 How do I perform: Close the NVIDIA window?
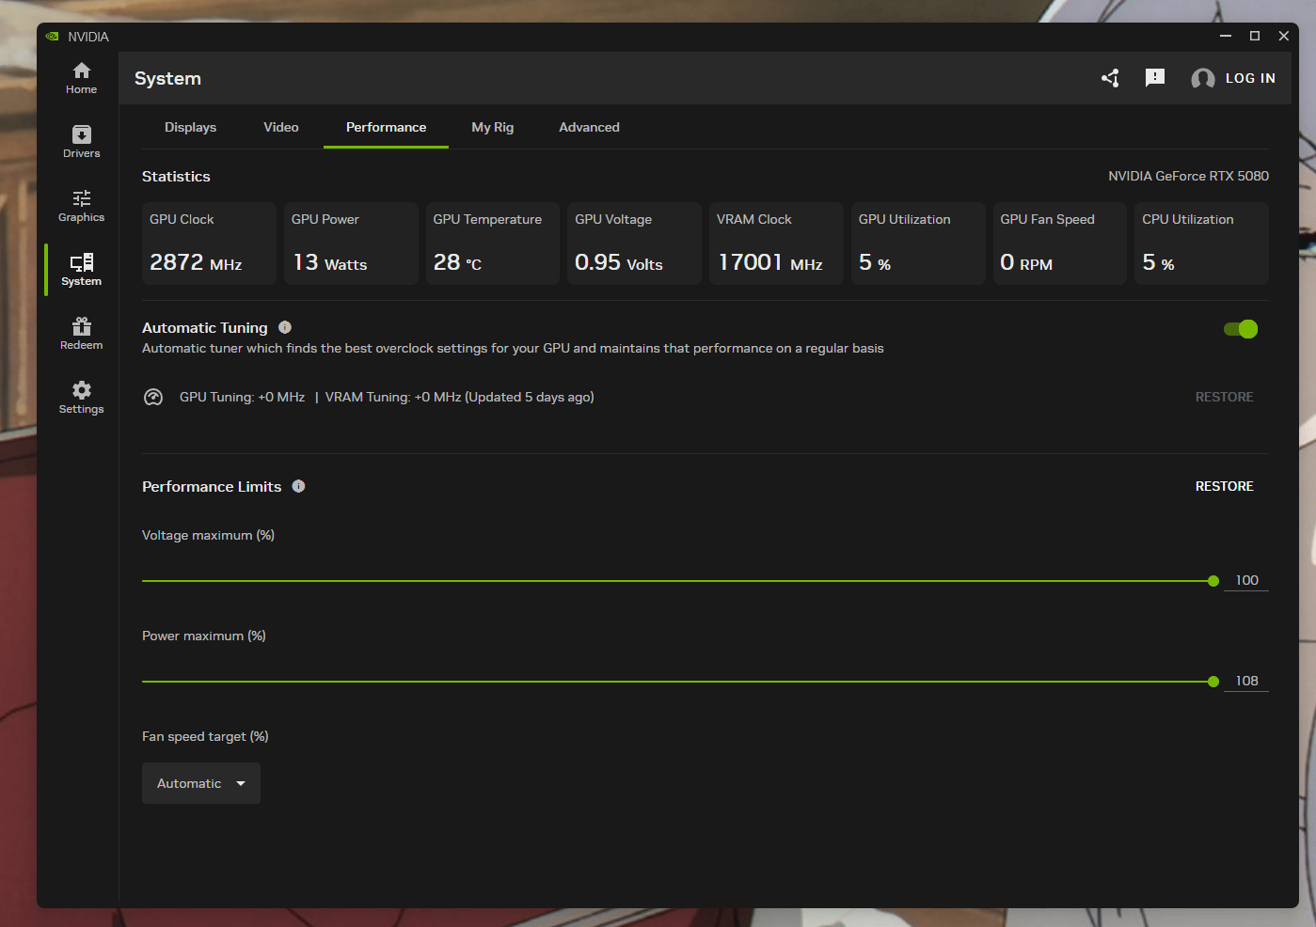1284,36
